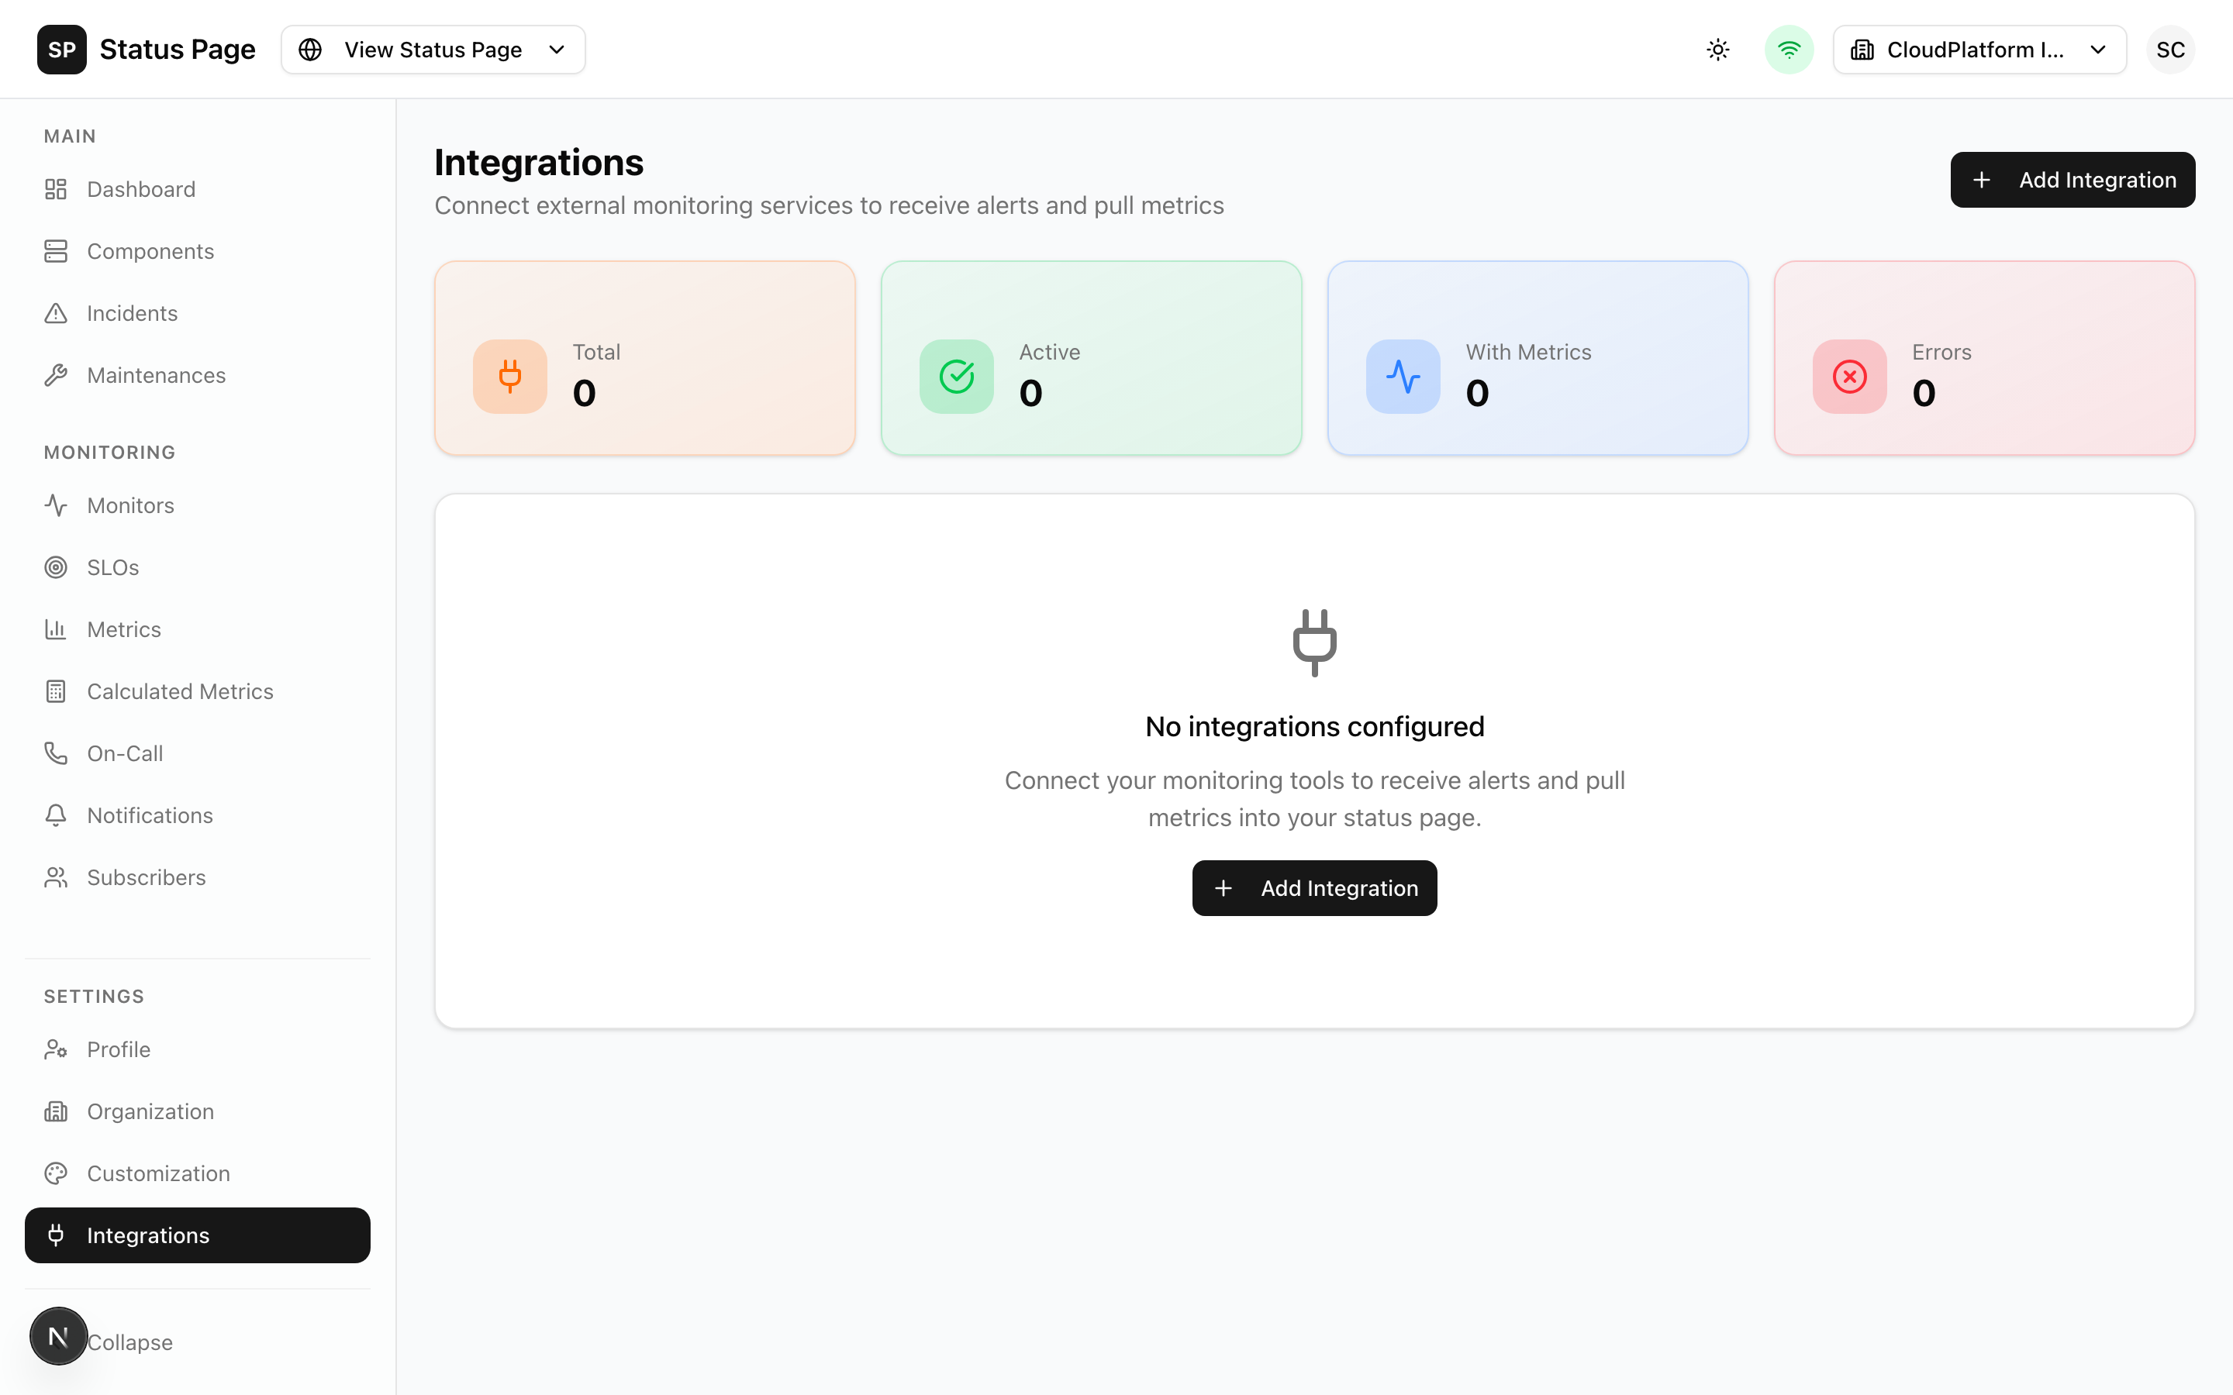The height and width of the screenshot is (1395, 2233).
Task: Switch to the Integrations settings item
Action: pos(147,1235)
